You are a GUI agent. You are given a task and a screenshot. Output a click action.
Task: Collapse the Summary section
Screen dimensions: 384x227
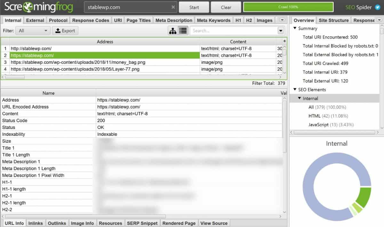point(295,28)
